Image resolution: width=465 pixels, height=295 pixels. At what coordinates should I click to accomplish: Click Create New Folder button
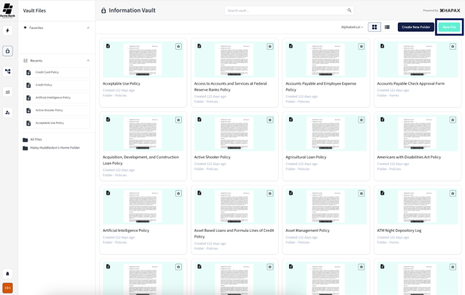[416, 27]
